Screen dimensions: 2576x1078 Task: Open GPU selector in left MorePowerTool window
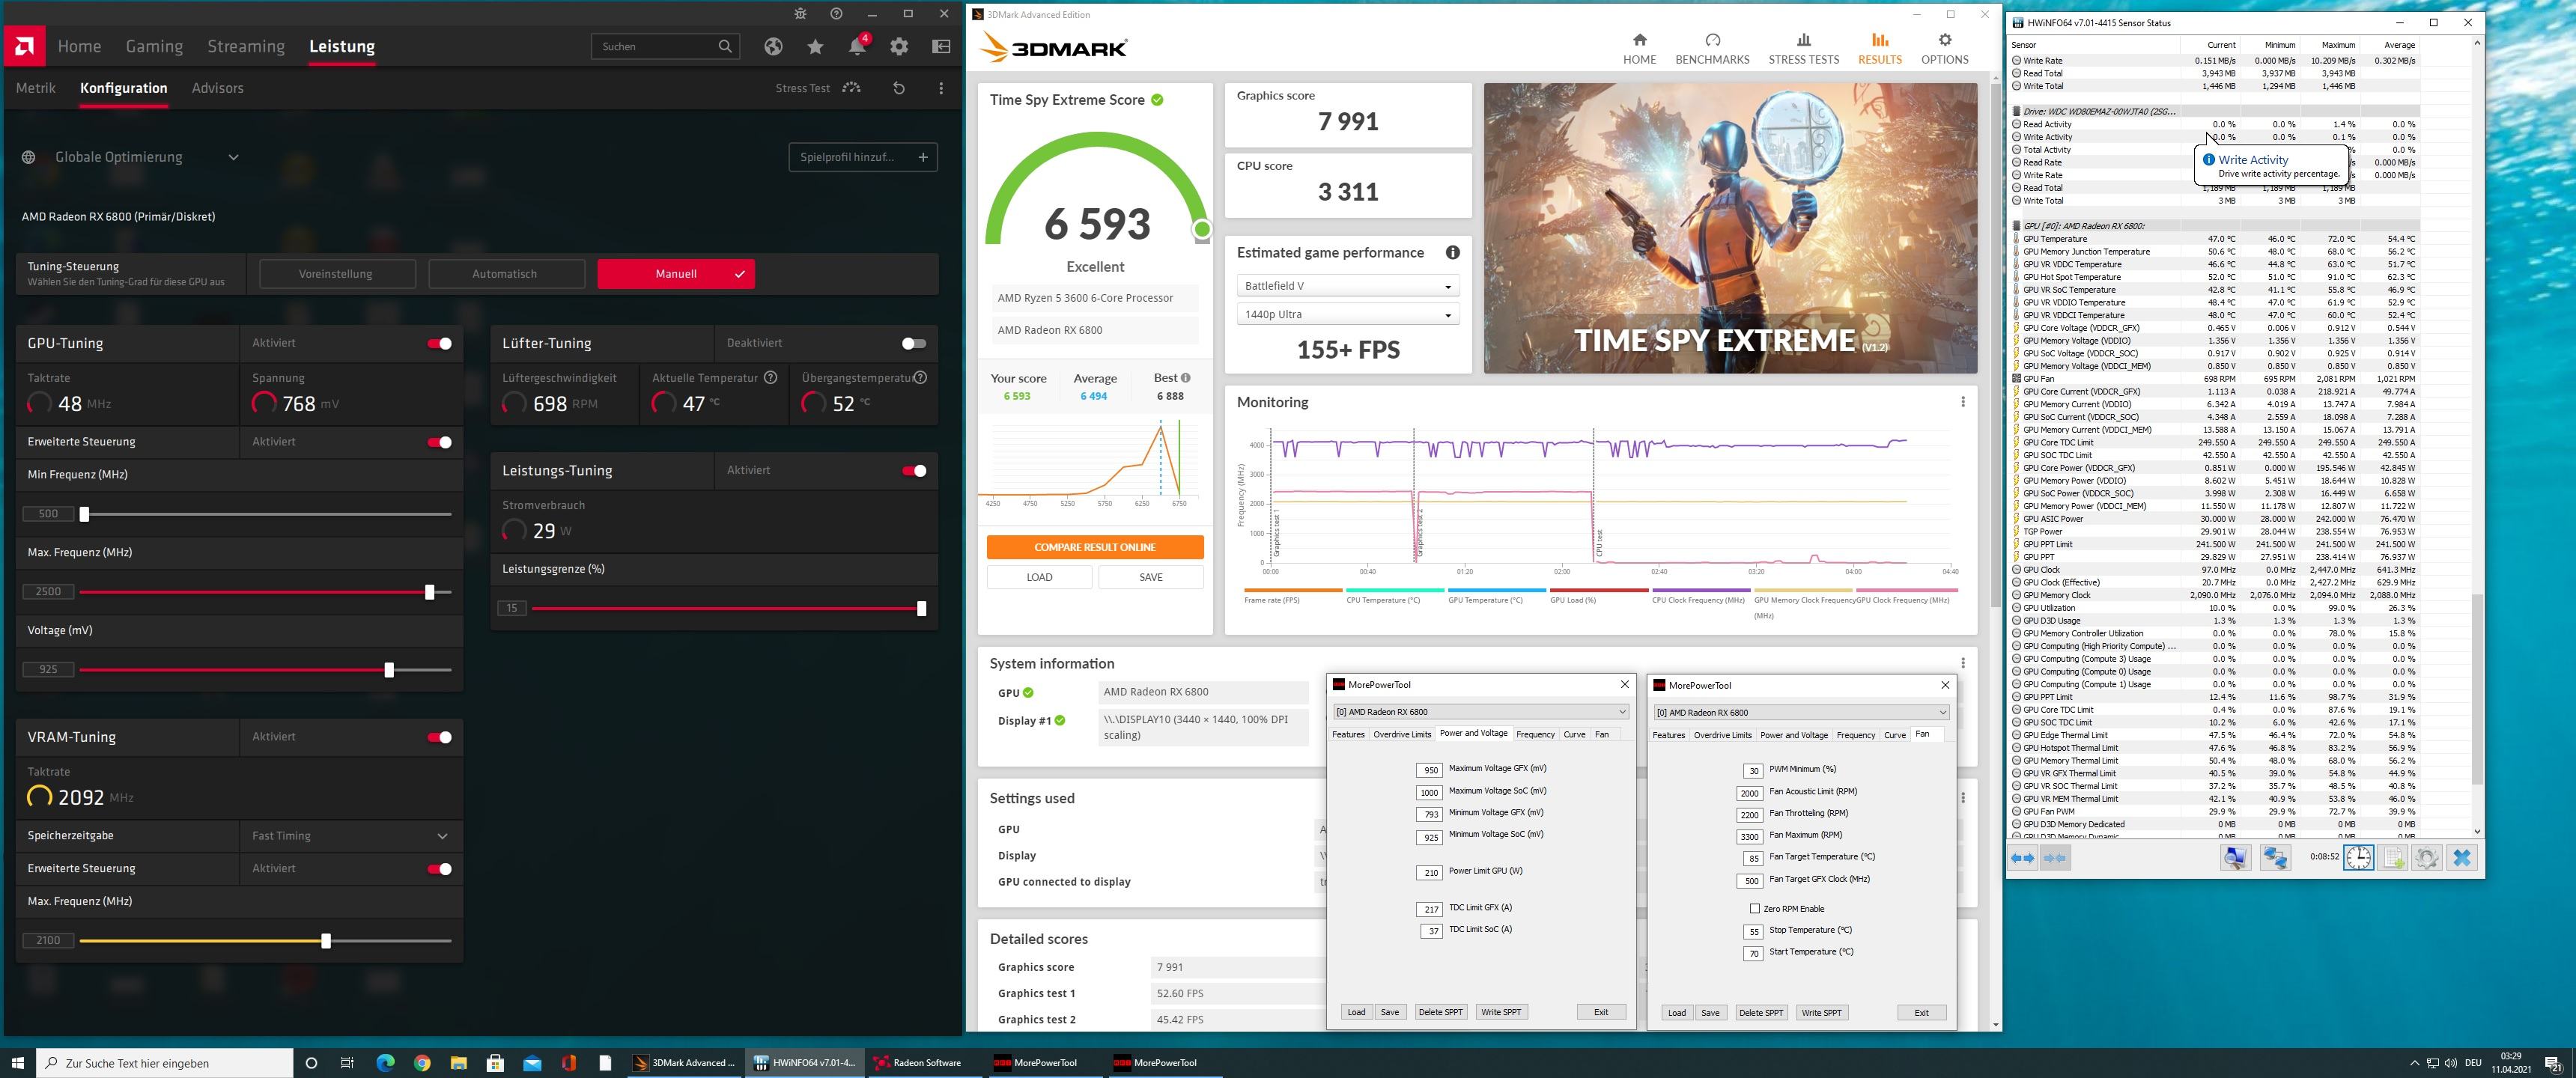point(1480,711)
